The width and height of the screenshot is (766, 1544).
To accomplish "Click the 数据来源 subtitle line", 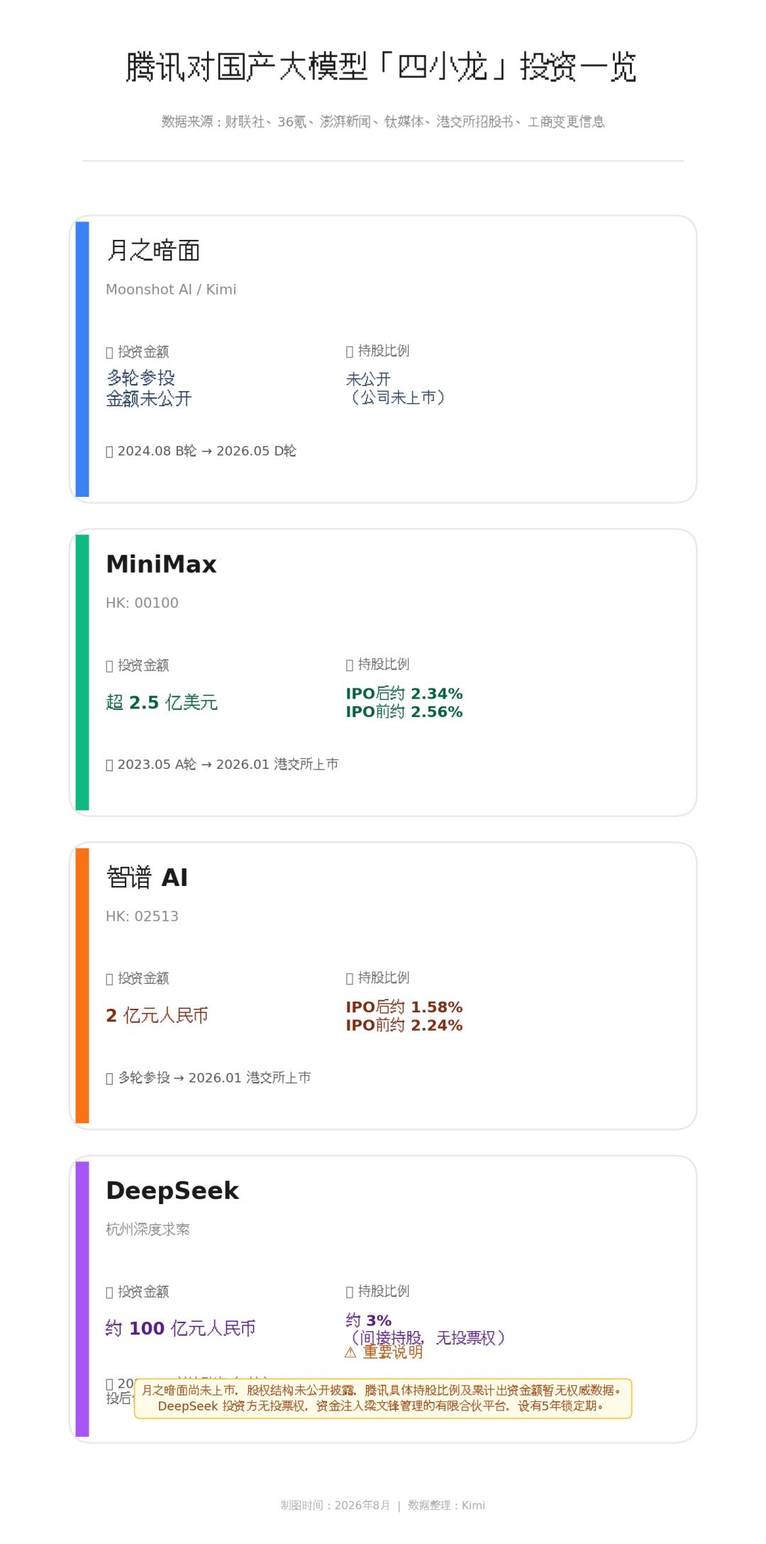I will [383, 122].
